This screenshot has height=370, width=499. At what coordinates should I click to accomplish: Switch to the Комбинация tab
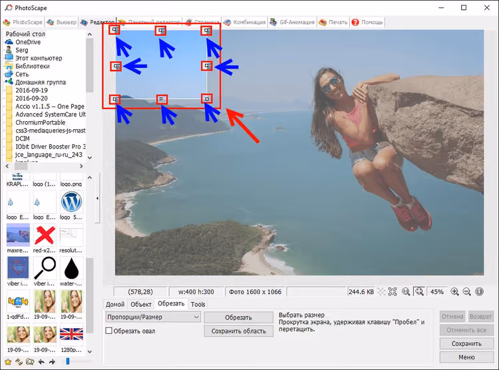(x=245, y=22)
